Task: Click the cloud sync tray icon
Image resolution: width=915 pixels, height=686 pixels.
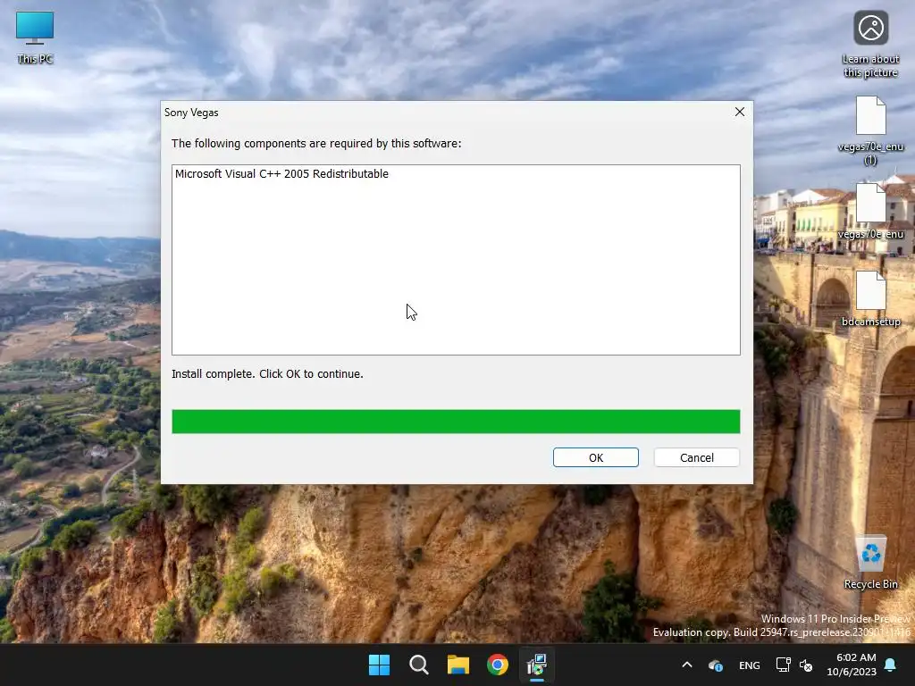Action: tap(716, 665)
